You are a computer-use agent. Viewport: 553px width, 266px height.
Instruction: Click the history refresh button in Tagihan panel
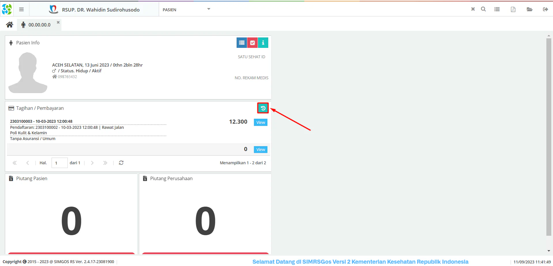(263, 108)
